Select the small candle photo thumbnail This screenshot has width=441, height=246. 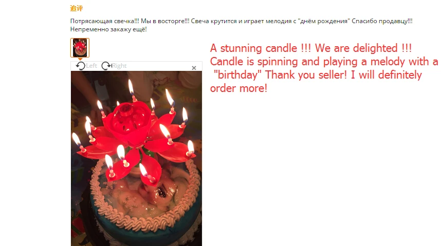(80, 48)
